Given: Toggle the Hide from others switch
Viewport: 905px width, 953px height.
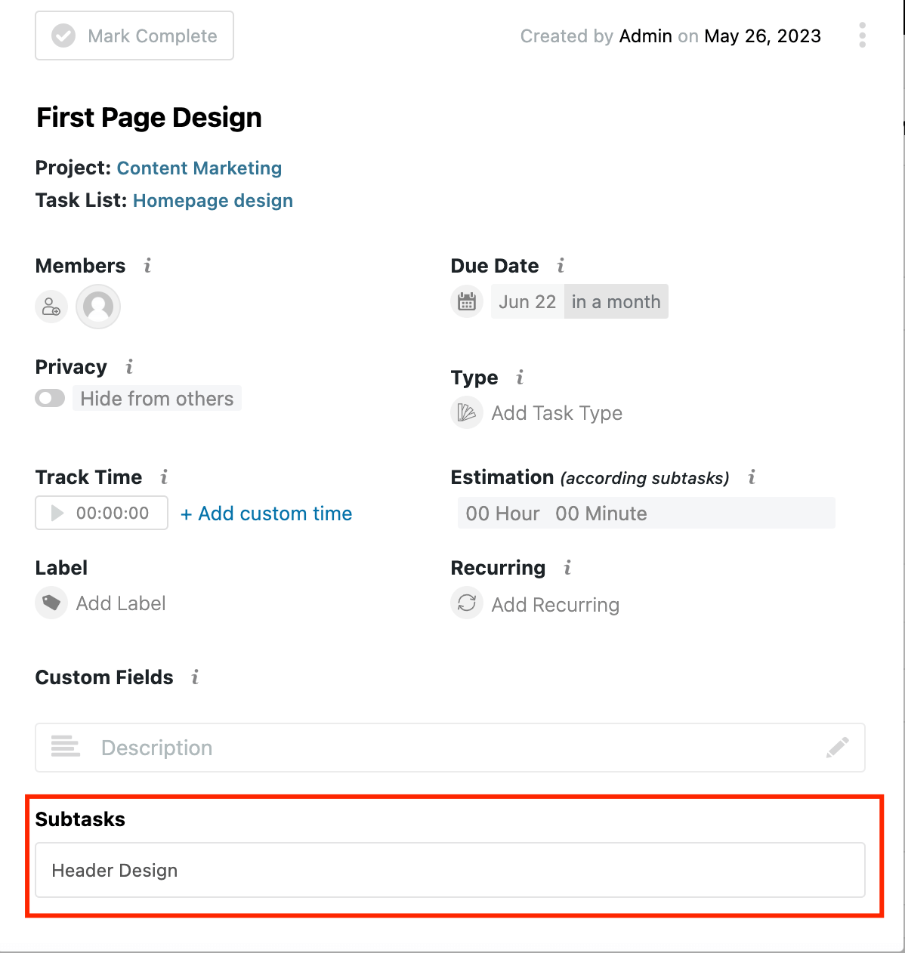Looking at the screenshot, I should coord(50,398).
